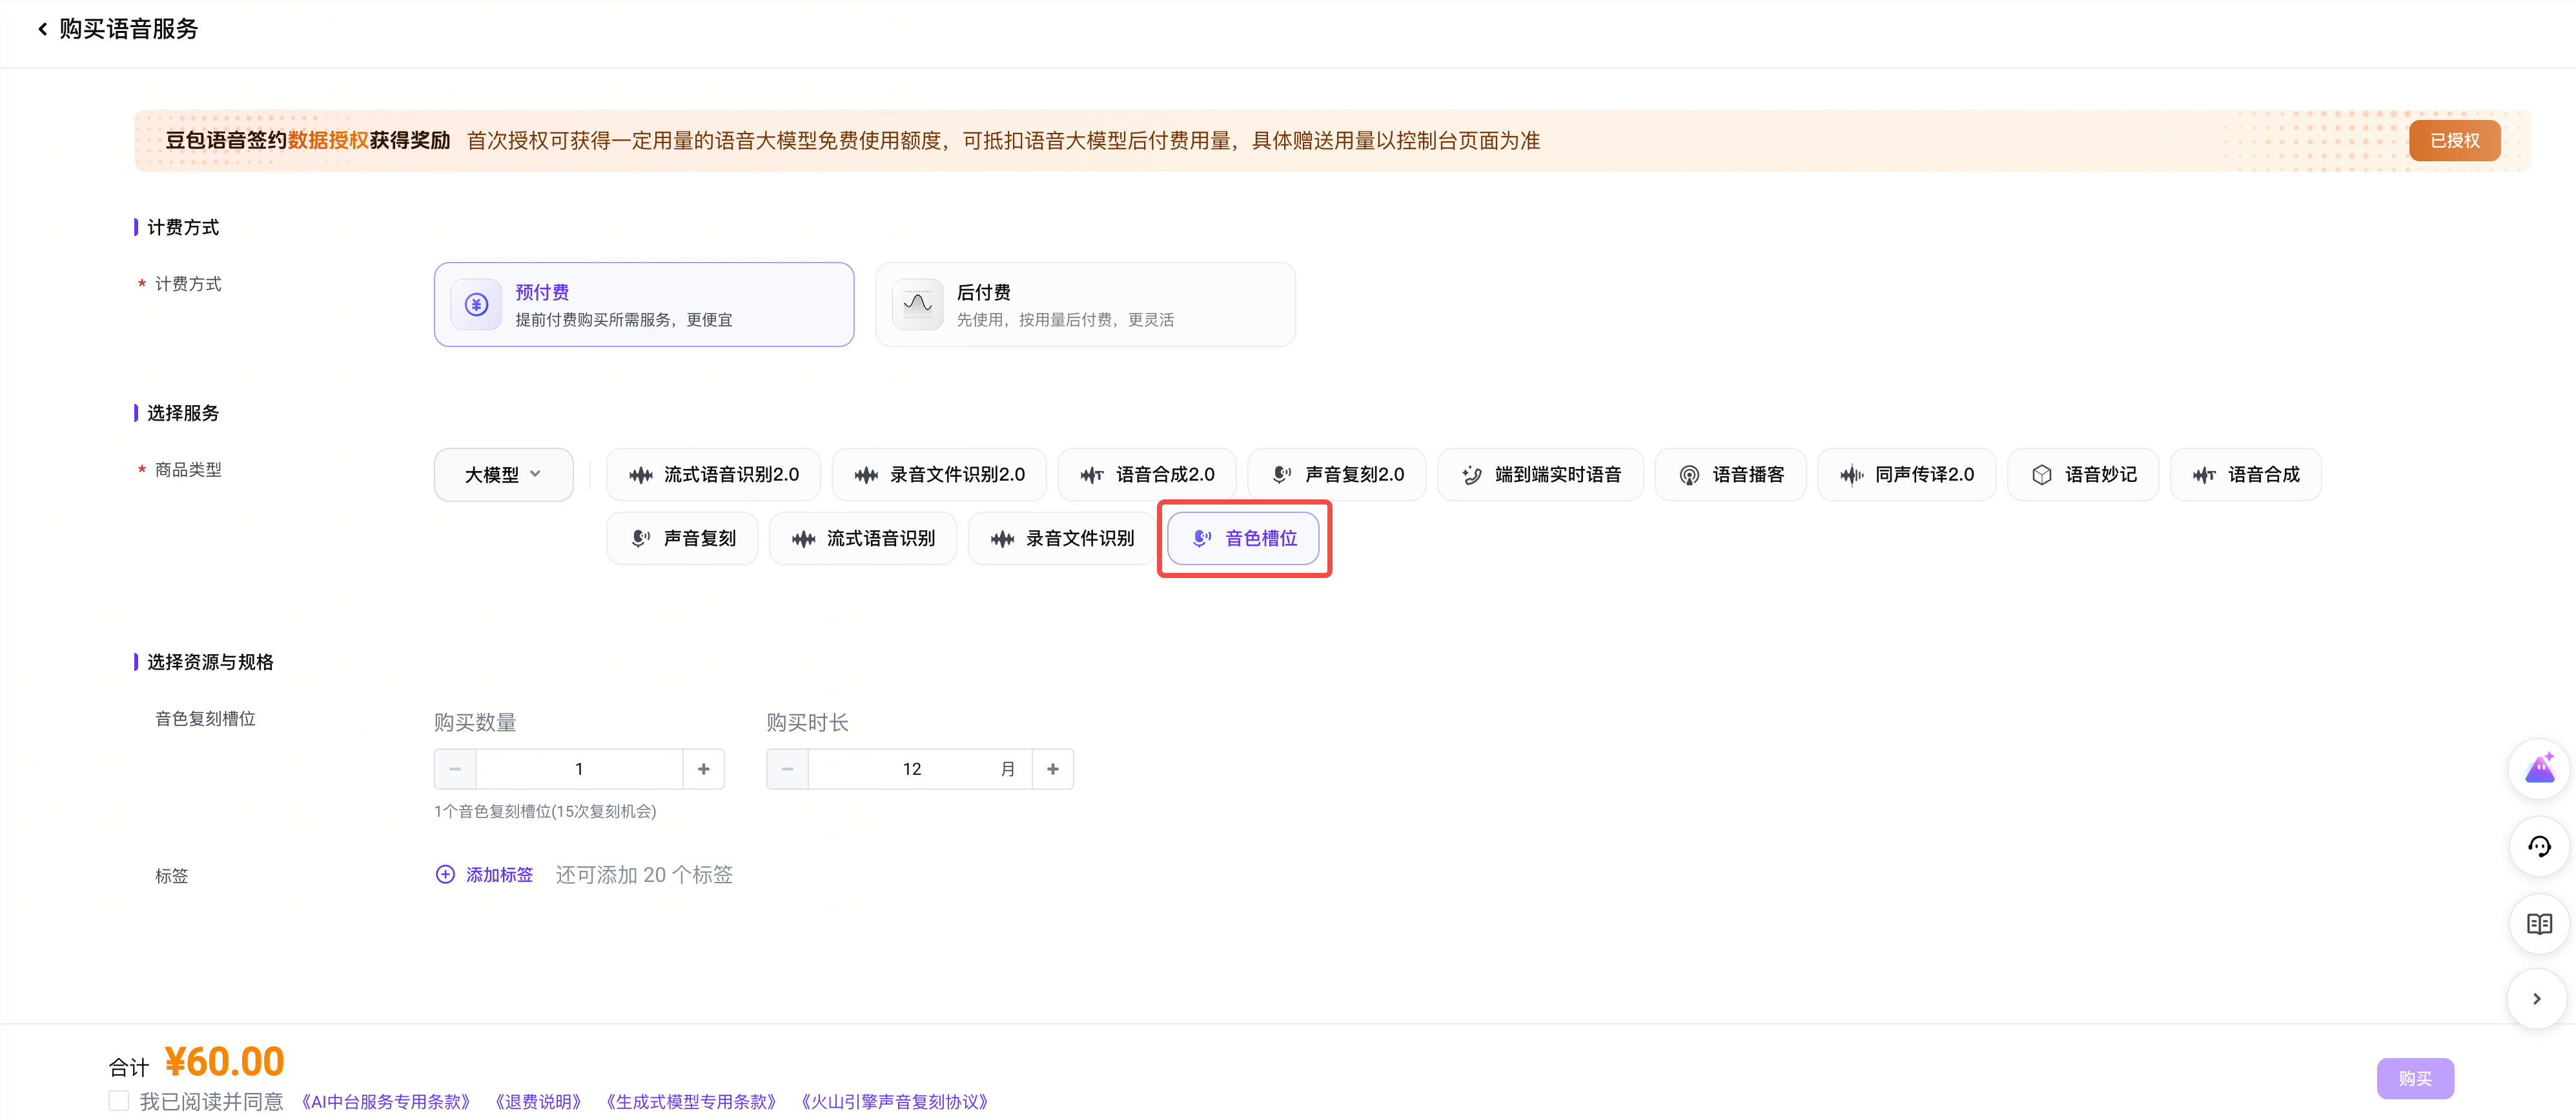Increase 购买时长 with the plus button
The height and width of the screenshot is (1120, 2576).
coord(1052,768)
